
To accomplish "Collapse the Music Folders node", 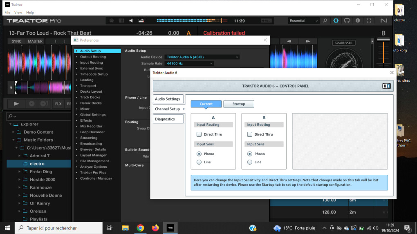I will click(13, 140).
